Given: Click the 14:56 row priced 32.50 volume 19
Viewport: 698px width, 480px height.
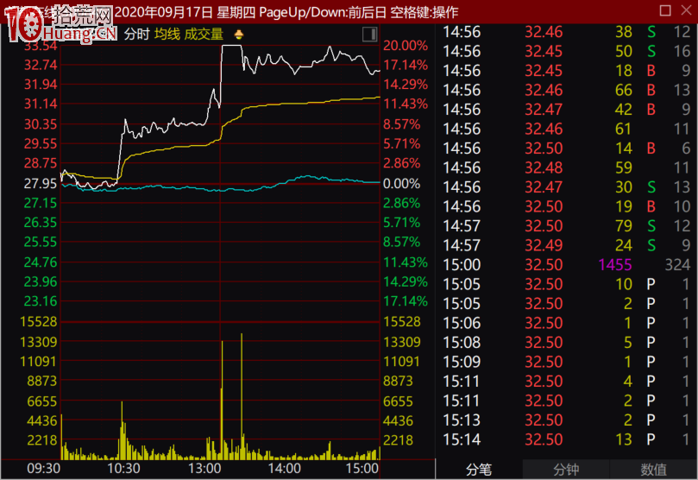Looking at the screenshot, I should click(566, 206).
